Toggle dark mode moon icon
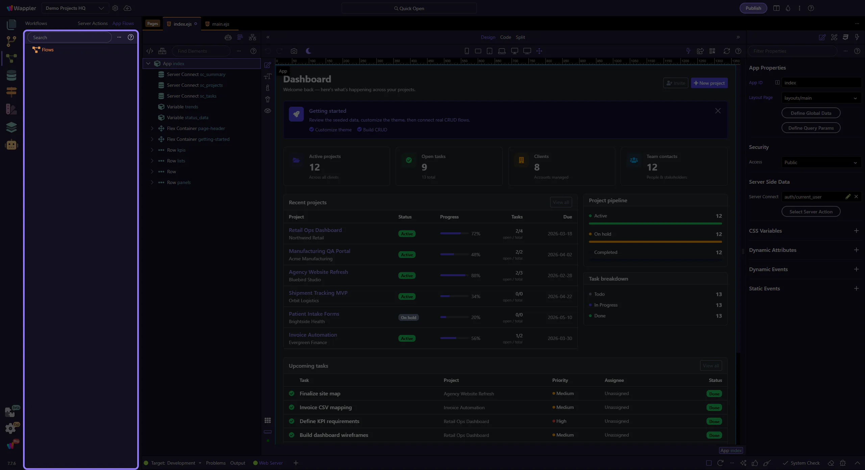The width and height of the screenshot is (865, 470). 308,51
